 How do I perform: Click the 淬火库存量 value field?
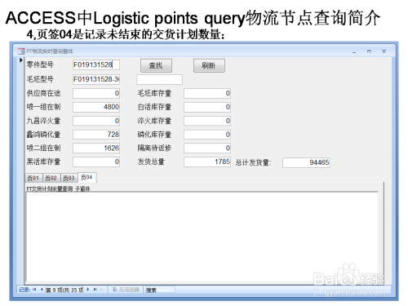coord(207,121)
